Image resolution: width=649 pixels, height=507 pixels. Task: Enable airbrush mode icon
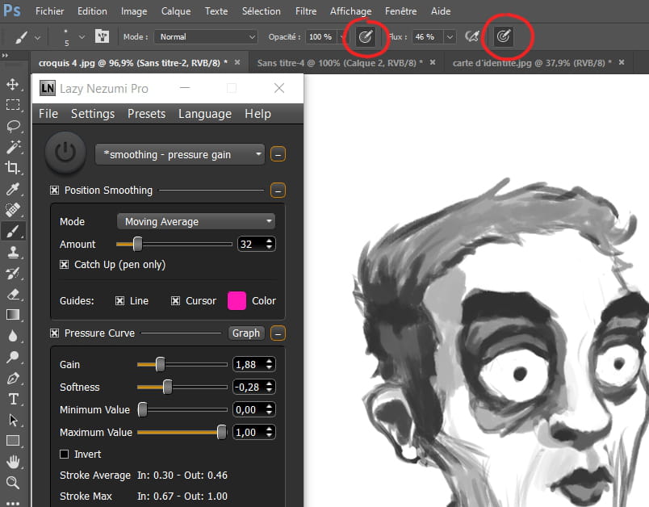tap(472, 36)
